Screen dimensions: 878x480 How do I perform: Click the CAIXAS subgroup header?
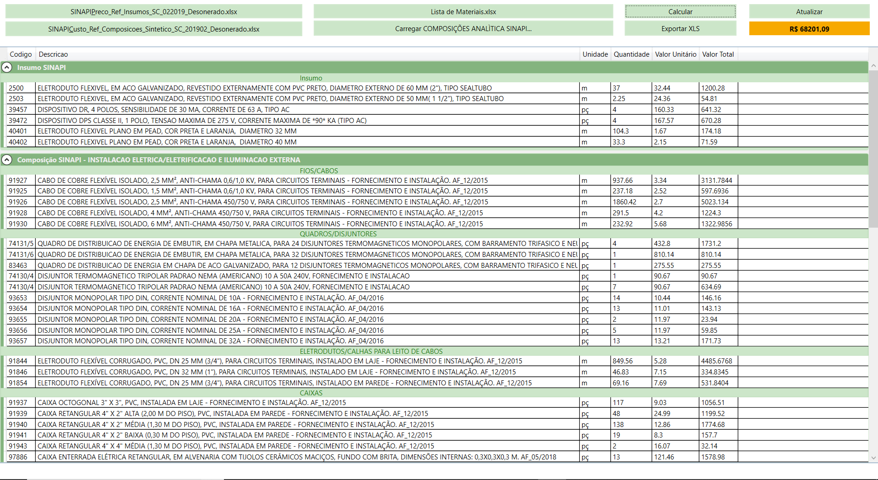[311, 393]
